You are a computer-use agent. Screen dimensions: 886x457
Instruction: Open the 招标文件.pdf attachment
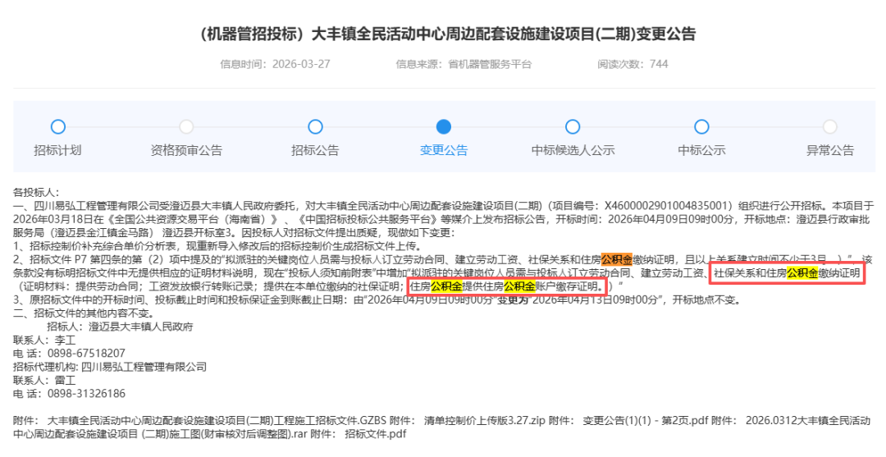pos(375,434)
